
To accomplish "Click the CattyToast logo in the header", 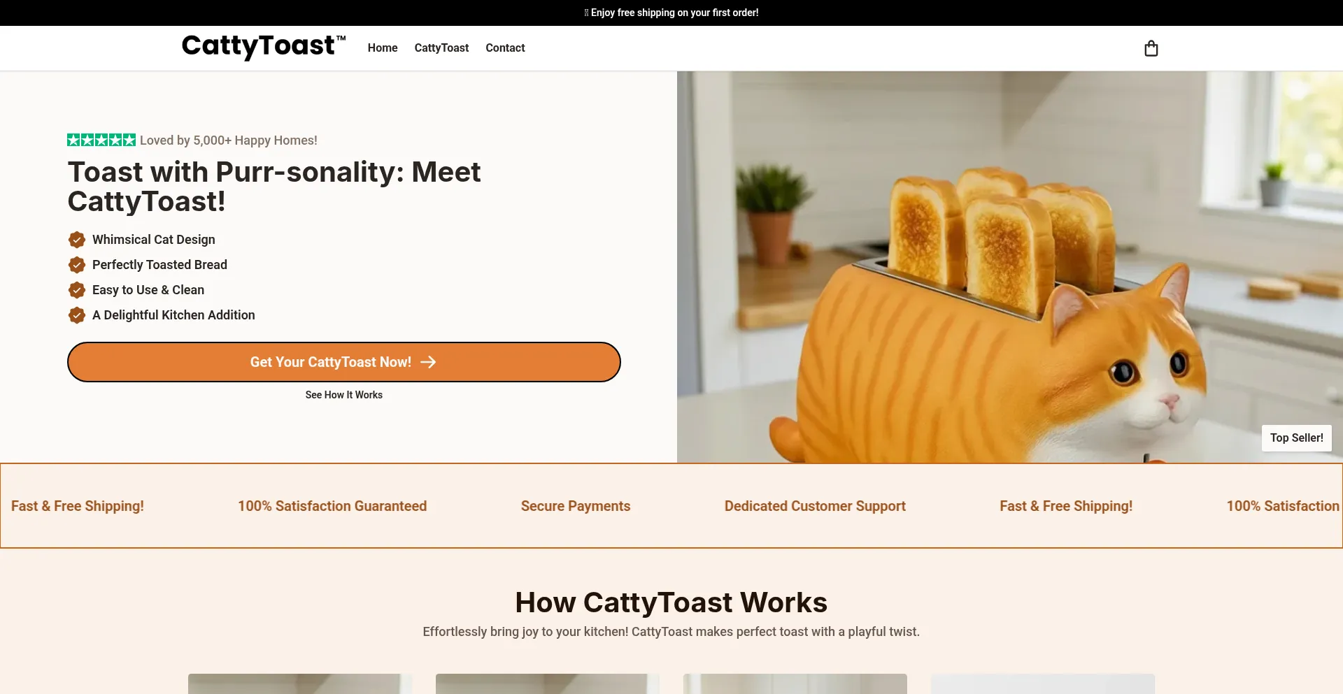I will click(x=264, y=47).
